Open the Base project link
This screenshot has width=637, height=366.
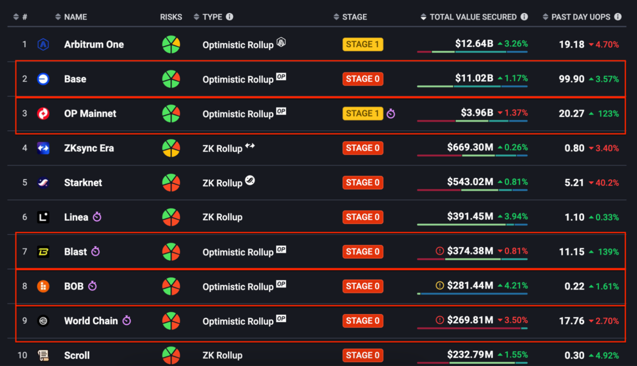[x=75, y=79]
